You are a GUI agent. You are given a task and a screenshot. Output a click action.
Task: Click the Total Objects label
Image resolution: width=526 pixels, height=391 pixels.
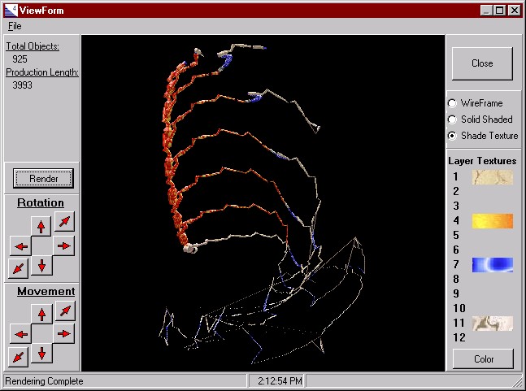pyautogui.click(x=33, y=46)
